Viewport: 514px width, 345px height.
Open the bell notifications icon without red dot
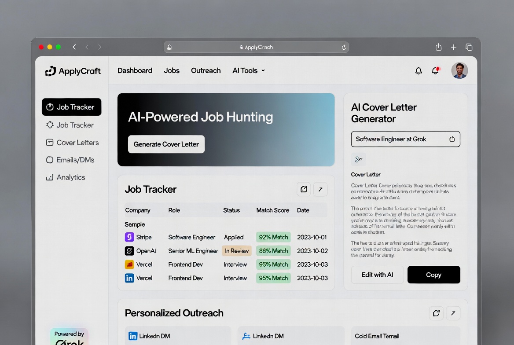coord(419,71)
